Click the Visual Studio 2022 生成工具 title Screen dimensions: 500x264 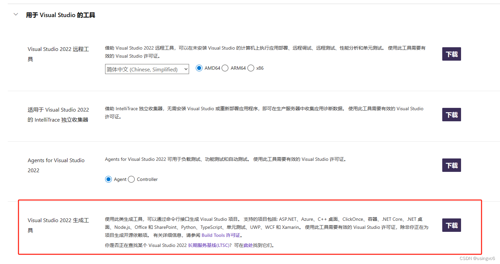coord(58,225)
